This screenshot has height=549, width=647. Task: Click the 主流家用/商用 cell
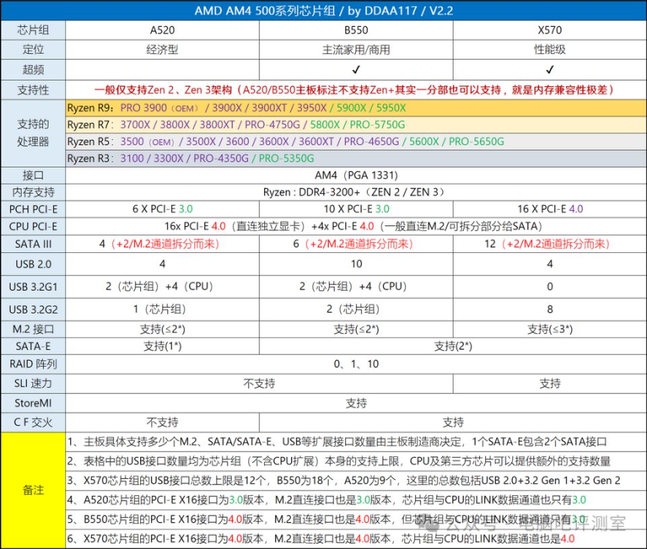(356, 50)
